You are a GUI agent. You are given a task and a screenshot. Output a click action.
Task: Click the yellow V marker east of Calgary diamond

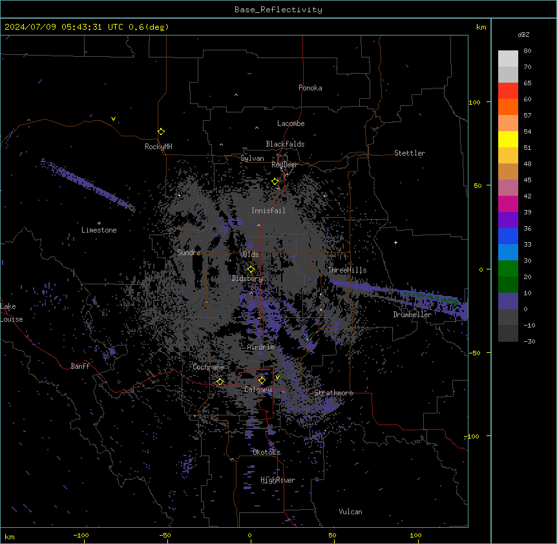[x=277, y=377]
